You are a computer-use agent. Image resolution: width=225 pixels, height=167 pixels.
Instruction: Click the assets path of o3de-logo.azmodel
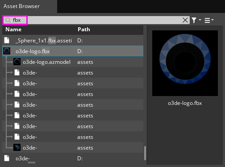tap(85, 62)
